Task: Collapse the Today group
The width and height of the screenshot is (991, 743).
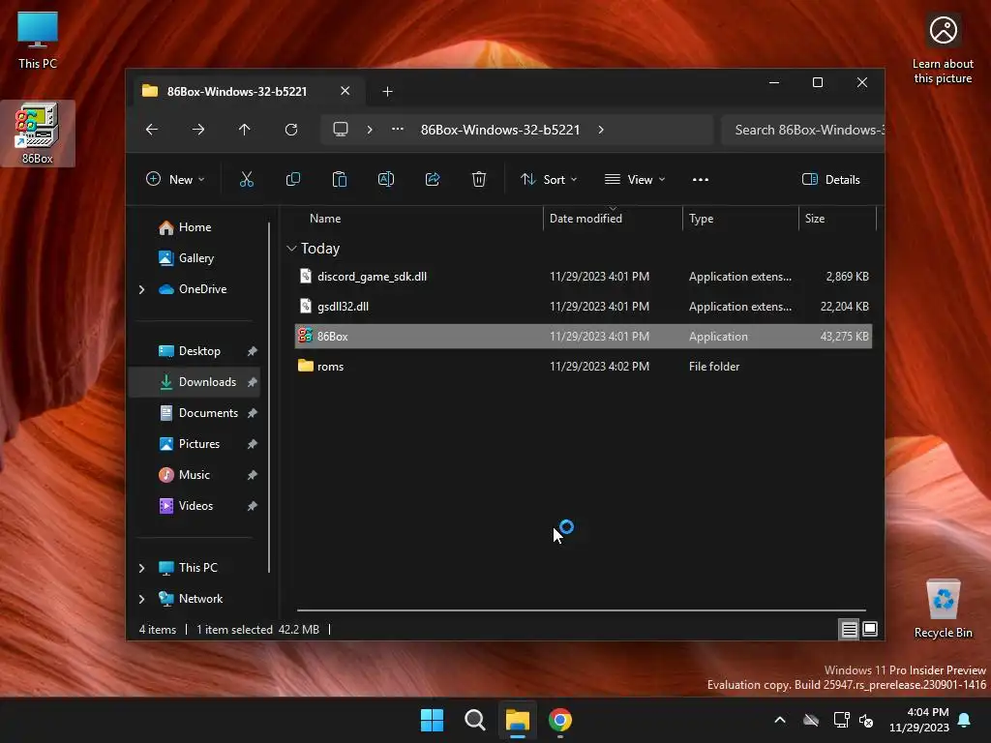Action: [x=291, y=249]
